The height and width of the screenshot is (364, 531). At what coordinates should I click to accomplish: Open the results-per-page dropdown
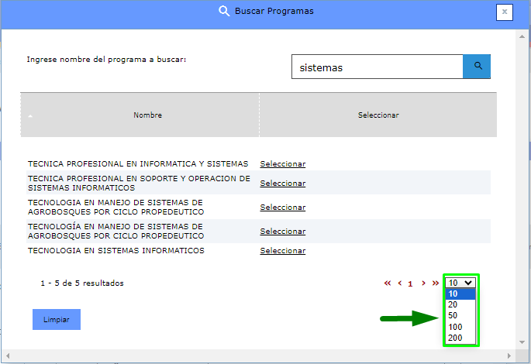click(x=461, y=283)
